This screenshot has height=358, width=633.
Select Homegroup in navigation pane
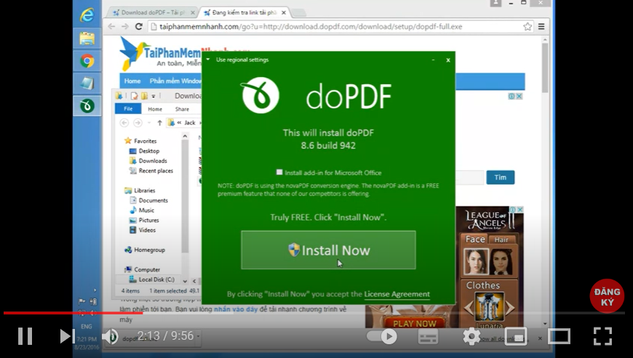tap(149, 250)
